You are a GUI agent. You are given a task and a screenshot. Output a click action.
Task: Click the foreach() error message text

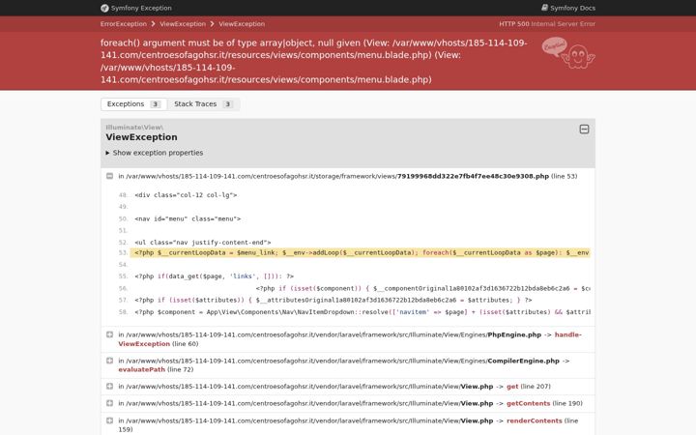pos(314,61)
